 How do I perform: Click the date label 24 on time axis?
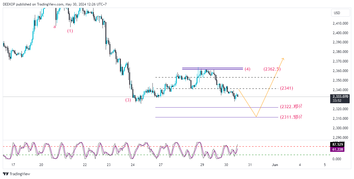[x=133, y=165]
